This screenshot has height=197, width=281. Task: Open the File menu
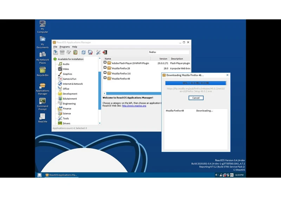tap(55, 47)
